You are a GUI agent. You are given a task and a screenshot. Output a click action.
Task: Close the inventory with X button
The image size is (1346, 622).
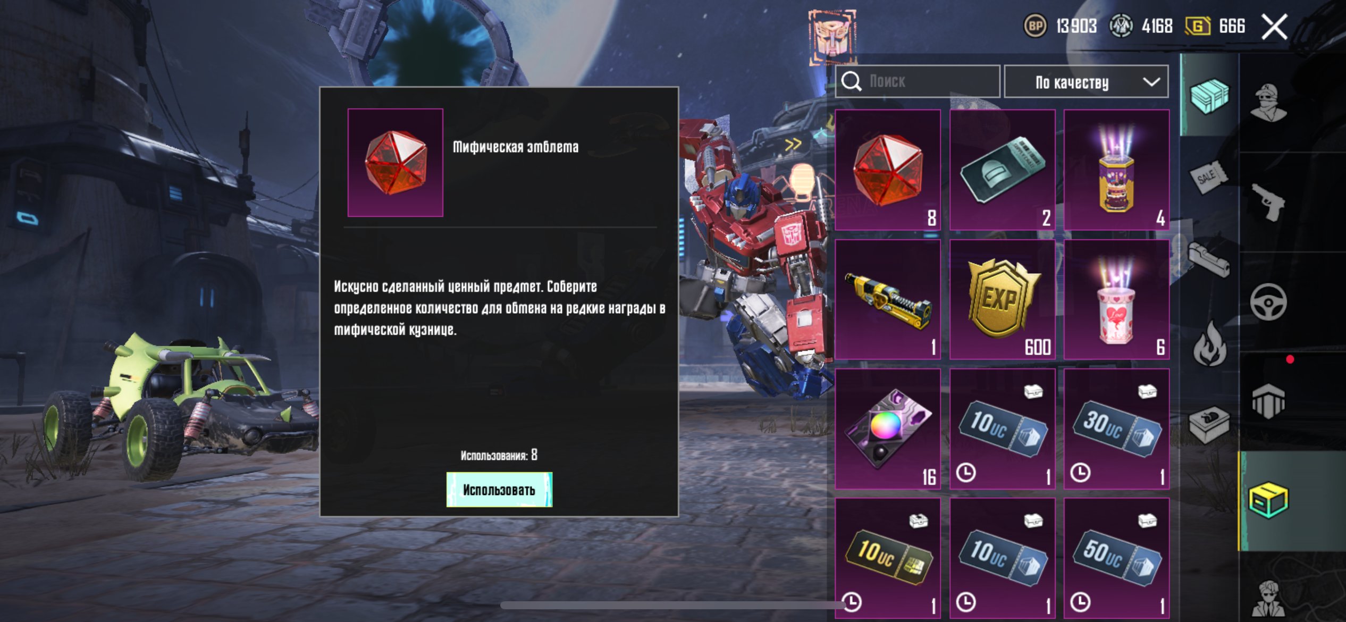pyautogui.click(x=1275, y=27)
